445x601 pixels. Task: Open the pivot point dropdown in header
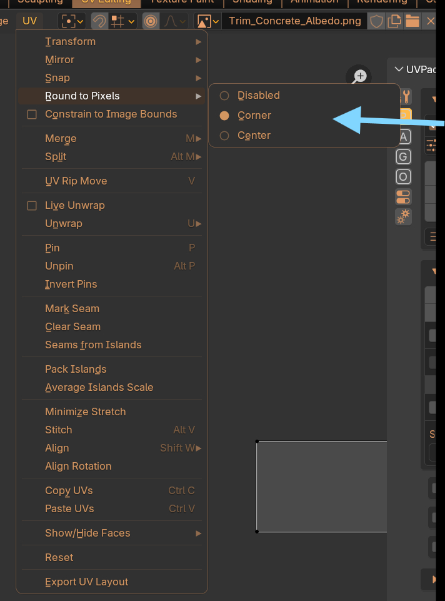click(x=72, y=21)
